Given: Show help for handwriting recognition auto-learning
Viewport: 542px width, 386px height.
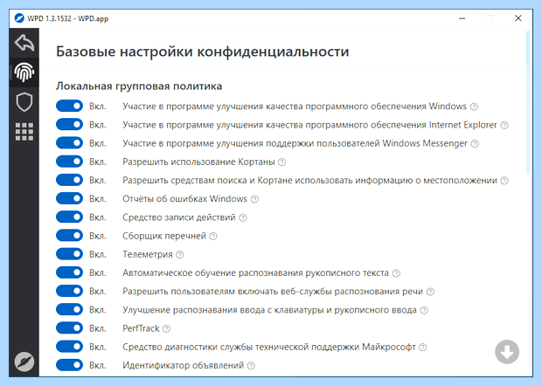Looking at the screenshot, I should 396,273.
